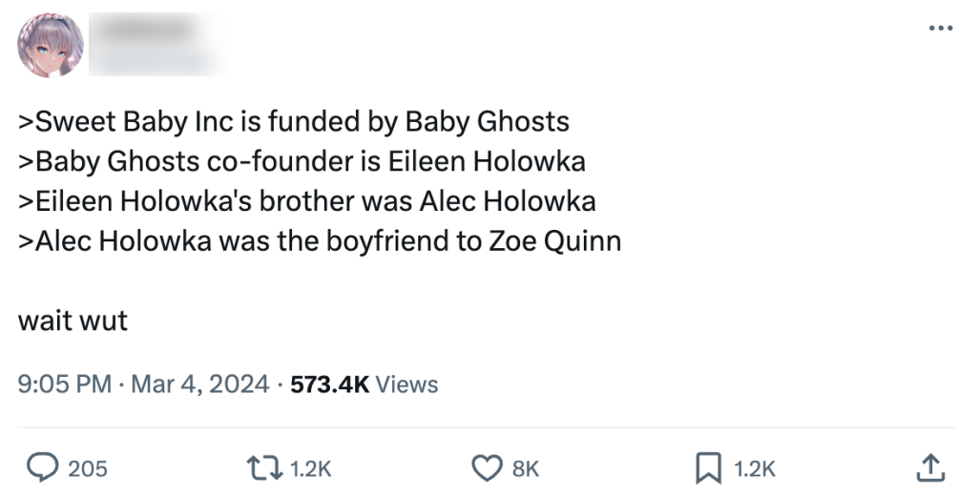Click the 1.2K bookmark count
This screenshot has height=498, width=977.
click(754, 468)
